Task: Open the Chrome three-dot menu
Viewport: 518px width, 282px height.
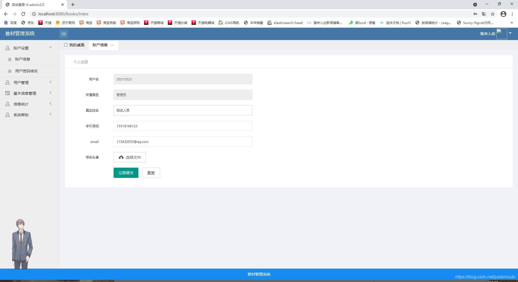Action: (512, 14)
